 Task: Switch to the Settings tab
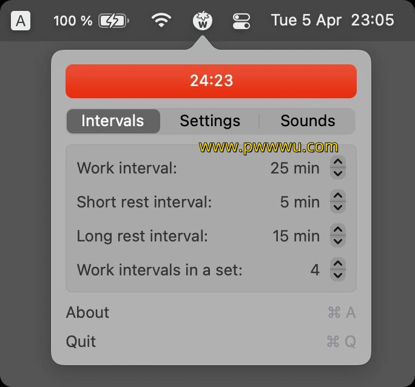210,121
